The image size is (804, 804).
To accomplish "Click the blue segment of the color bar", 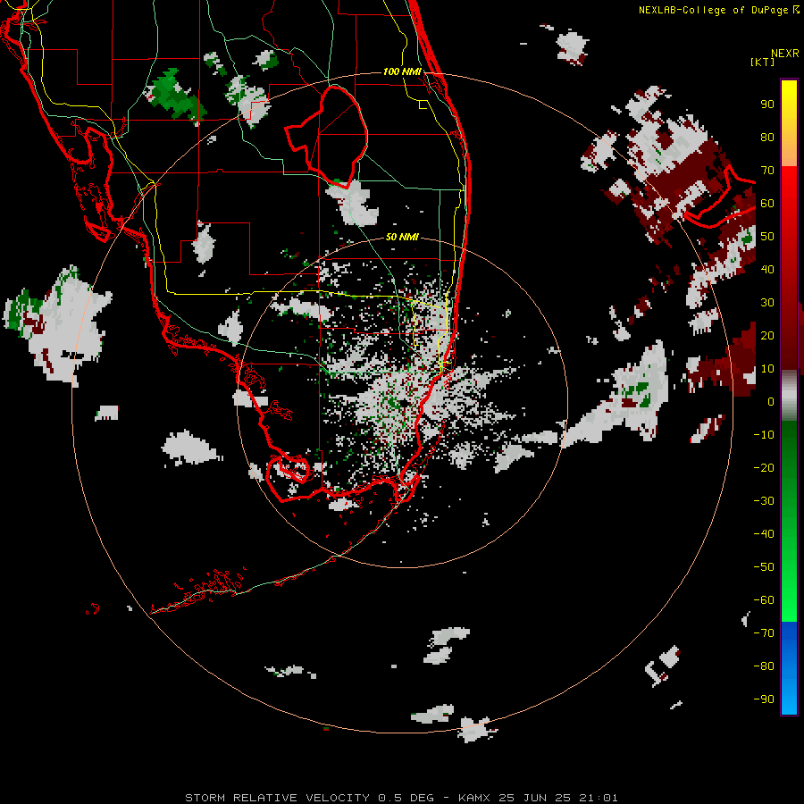I will click(789, 667).
